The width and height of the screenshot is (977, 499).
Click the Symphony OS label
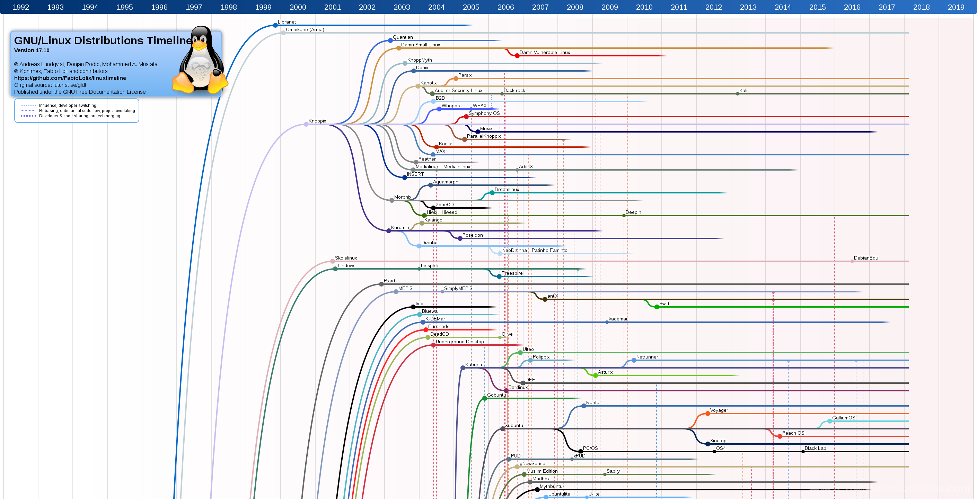(x=484, y=113)
